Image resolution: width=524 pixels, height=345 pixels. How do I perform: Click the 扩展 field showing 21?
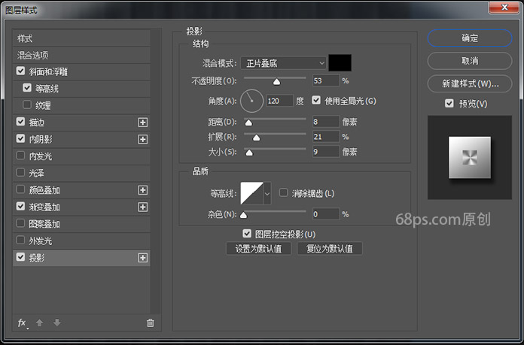tap(326, 137)
